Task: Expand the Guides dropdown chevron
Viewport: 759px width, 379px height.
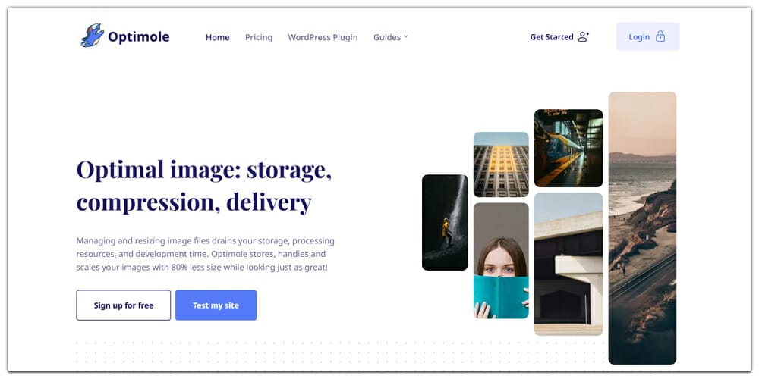Action: coord(405,36)
